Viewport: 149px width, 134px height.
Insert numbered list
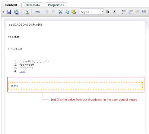tap(130, 12)
